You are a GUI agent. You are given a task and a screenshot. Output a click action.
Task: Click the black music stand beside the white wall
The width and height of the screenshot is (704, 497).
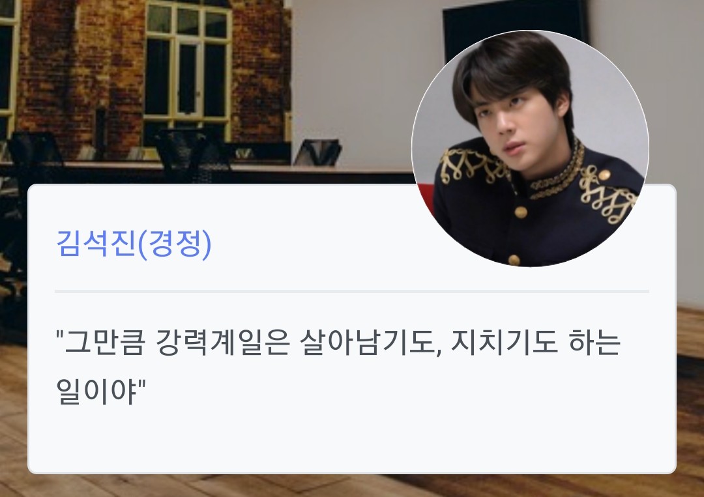[317, 153]
